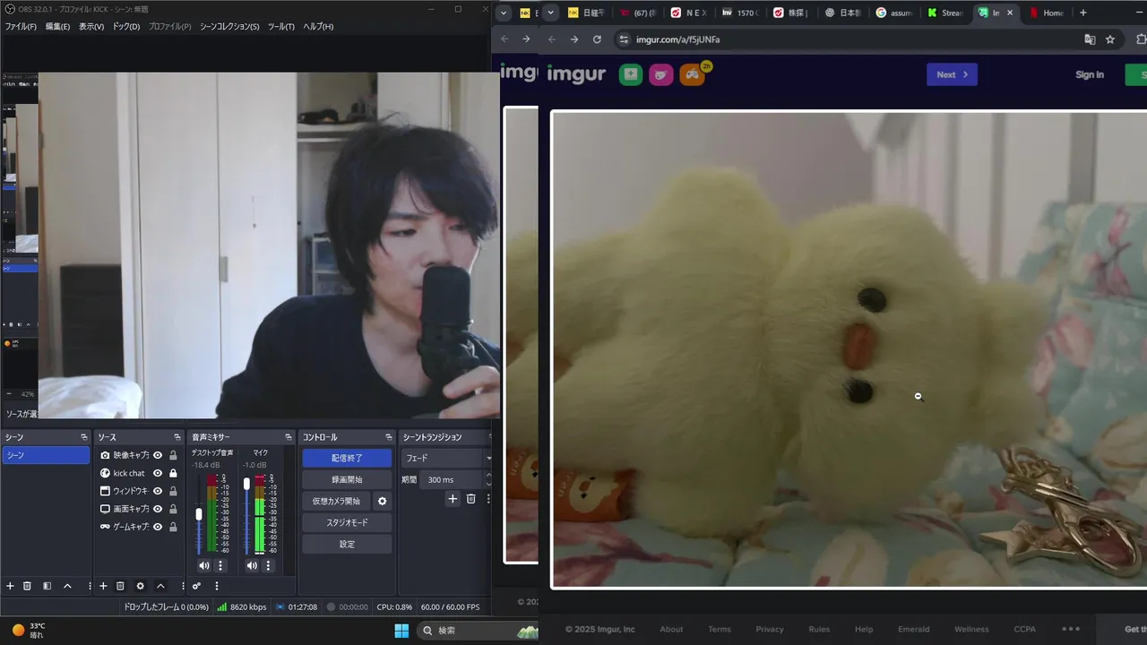Open the シーンコレクション(S) menu
This screenshot has width=1147, height=645.
(x=229, y=27)
